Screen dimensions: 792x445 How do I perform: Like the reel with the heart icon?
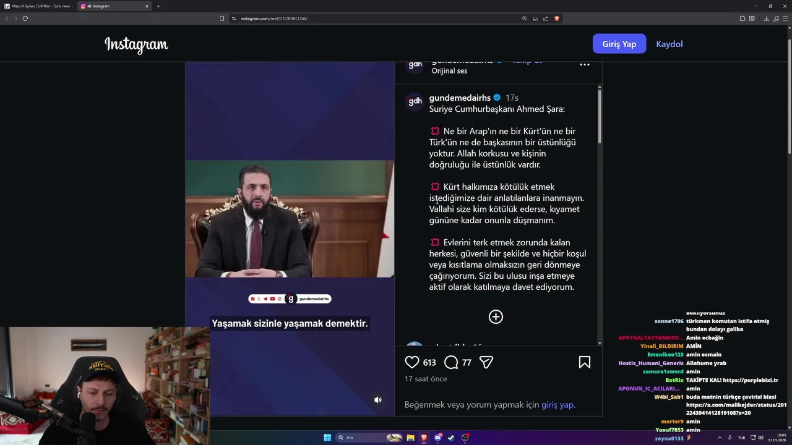[412, 362]
